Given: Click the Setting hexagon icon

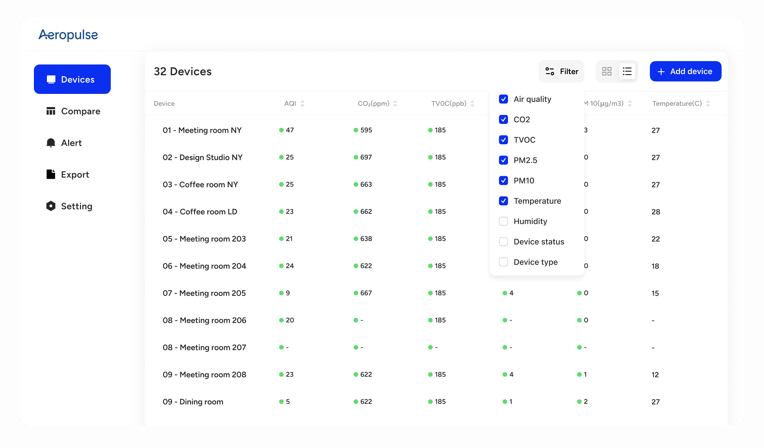Looking at the screenshot, I should (x=51, y=206).
